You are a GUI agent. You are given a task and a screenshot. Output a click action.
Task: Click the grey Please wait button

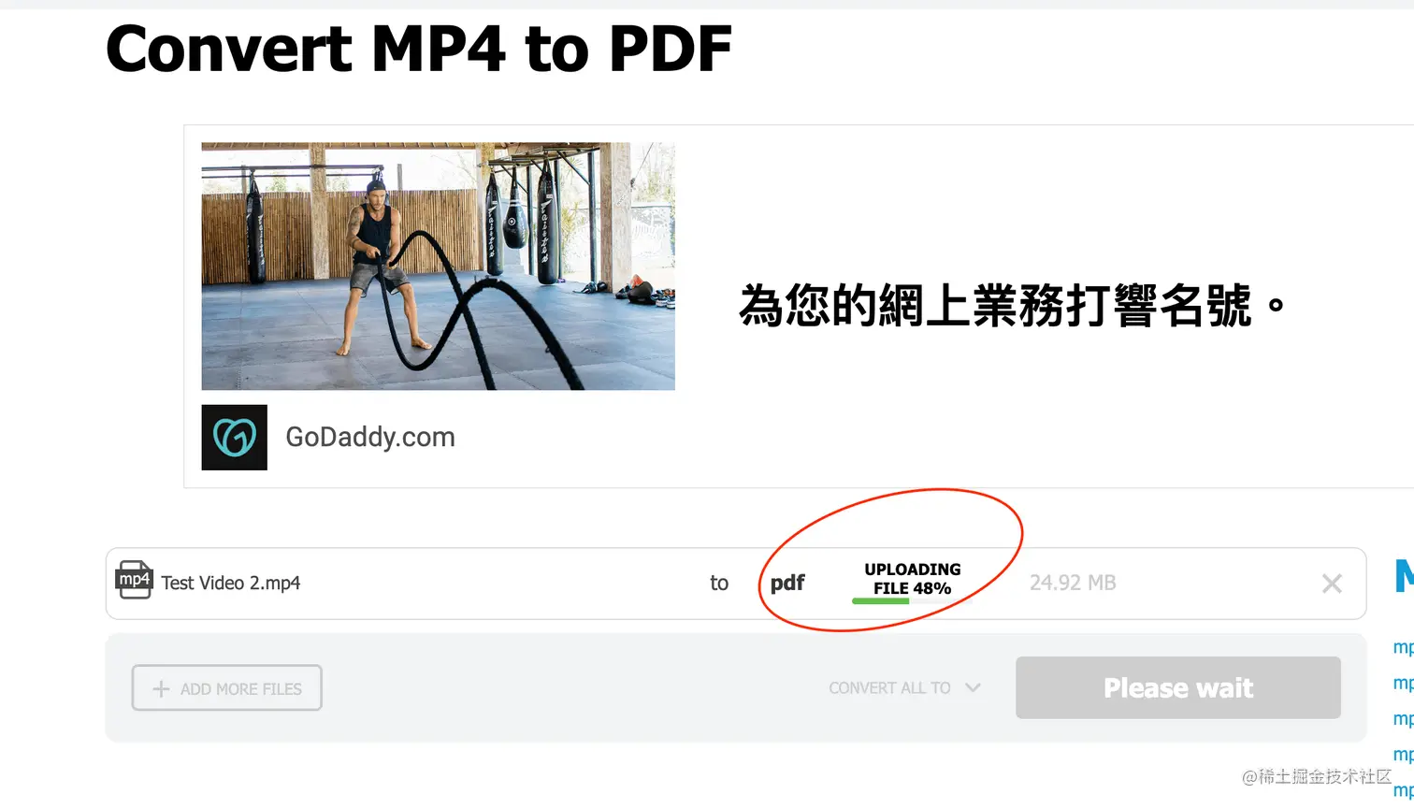click(x=1178, y=687)
